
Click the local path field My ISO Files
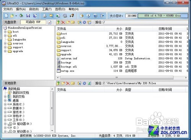tap(146, 83)
